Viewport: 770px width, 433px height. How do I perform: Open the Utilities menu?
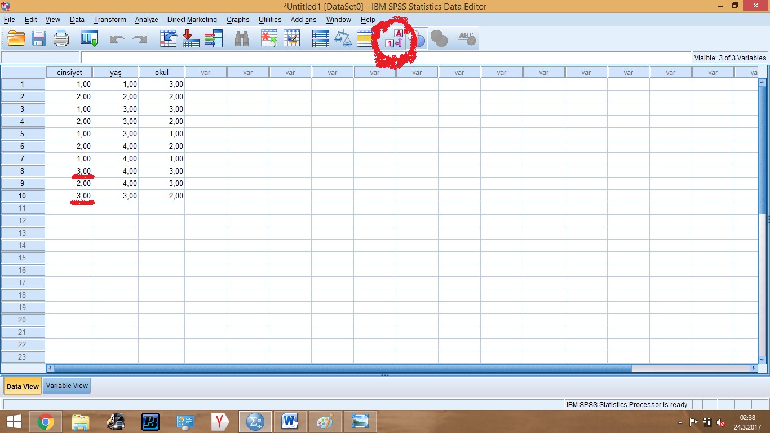pos(270,20)
